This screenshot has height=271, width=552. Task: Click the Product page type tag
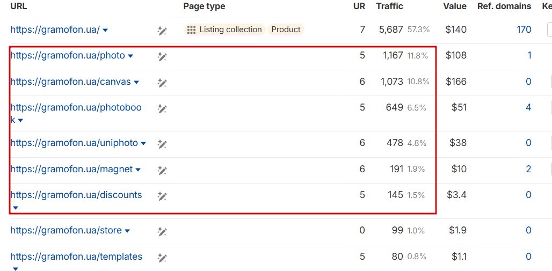(286, 30)
